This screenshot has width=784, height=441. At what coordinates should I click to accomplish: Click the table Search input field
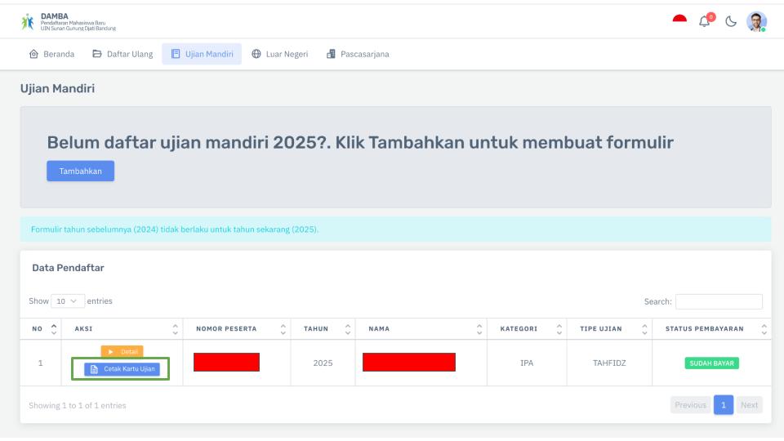(x=718, y=301)
